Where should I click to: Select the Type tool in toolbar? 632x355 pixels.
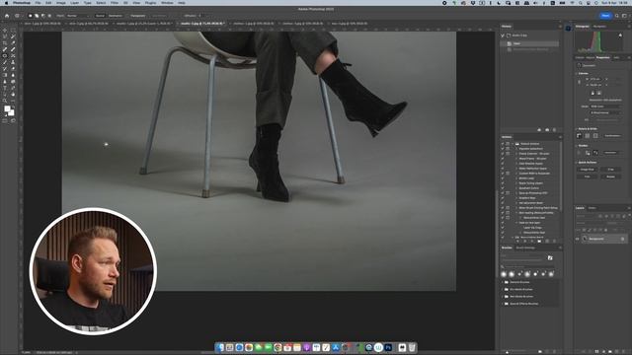[5, 88]
